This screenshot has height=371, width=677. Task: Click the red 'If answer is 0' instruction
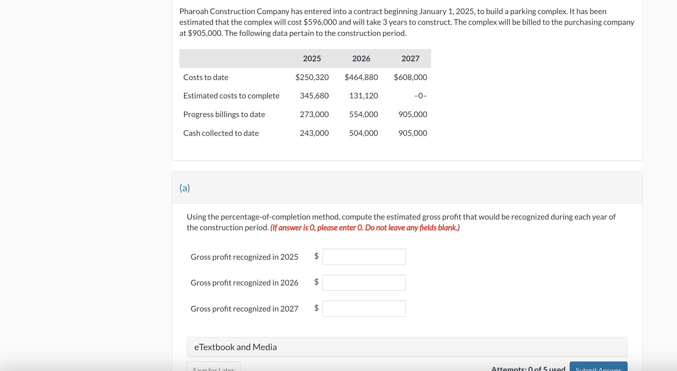tap(365, 228)
